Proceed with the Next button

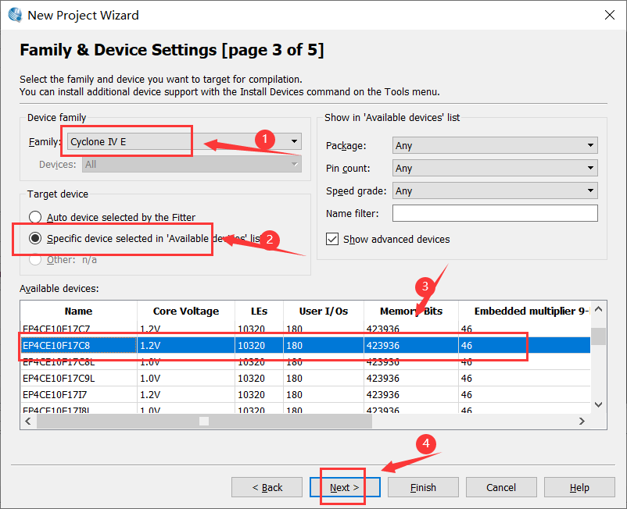pos(345,487)
